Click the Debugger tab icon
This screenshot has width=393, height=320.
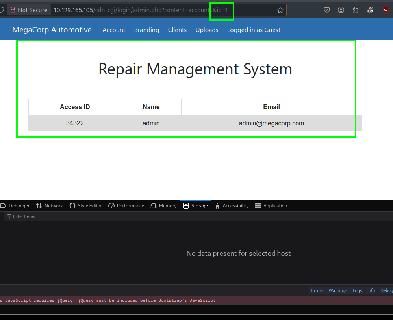tap(3, 206)
